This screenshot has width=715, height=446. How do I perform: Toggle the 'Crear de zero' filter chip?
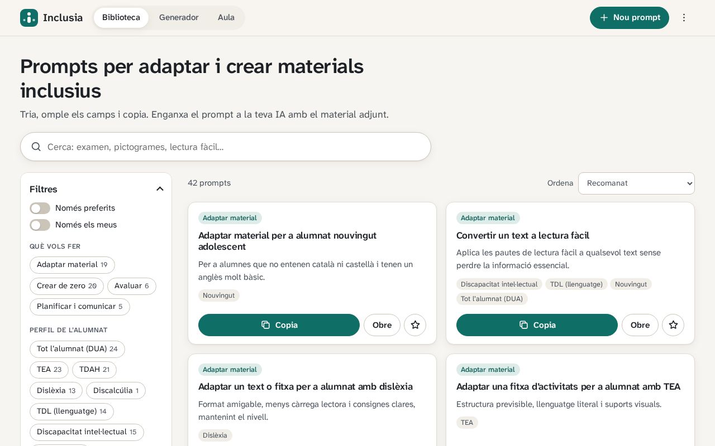pos(66,286)
